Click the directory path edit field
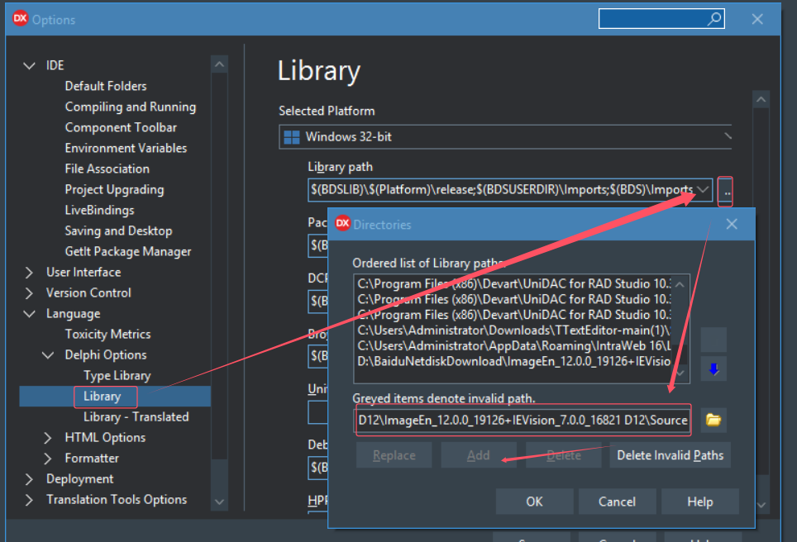The height and width of the screenshot is (542, 797). tap(523, 420)
